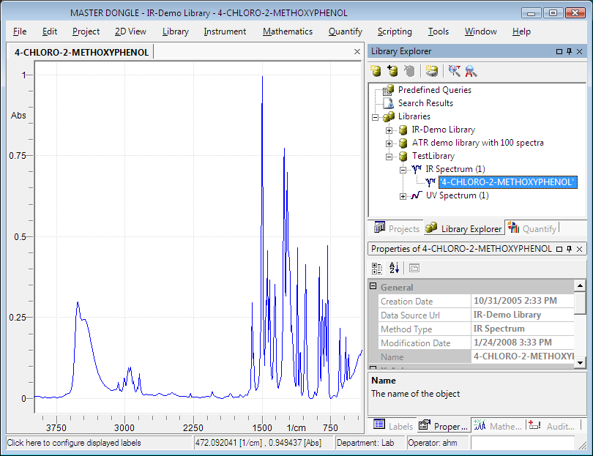Toggle auto-hide pin on Properties panel
Image resolution: width=593 pixels, height=456 pixels.
569,249
